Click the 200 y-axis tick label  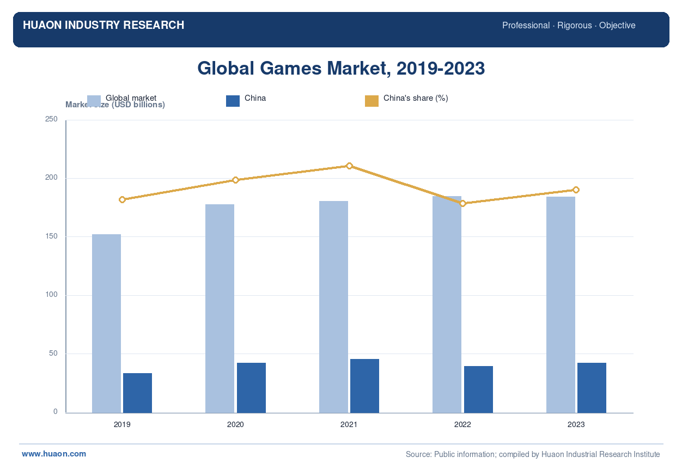click(x=51, y=178)
